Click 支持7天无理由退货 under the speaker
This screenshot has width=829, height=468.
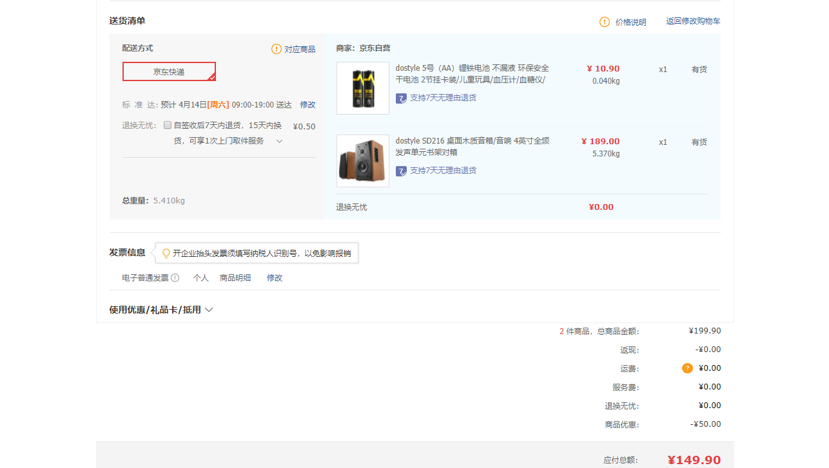click(444, 171)
